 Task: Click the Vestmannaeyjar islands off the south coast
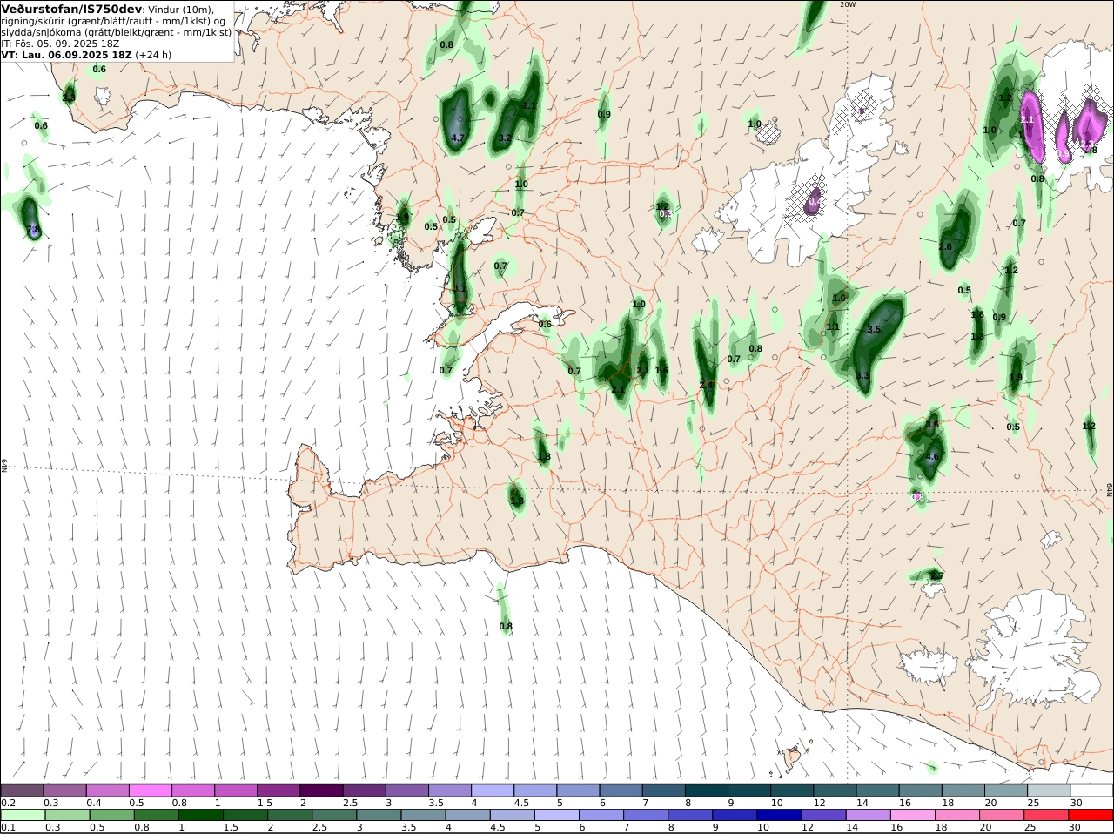(x=792, y=757)
